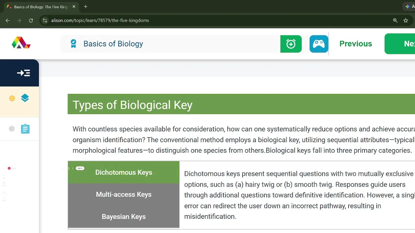
Task: Switch to Bayesian Keys tab
Action: point(124,216)
